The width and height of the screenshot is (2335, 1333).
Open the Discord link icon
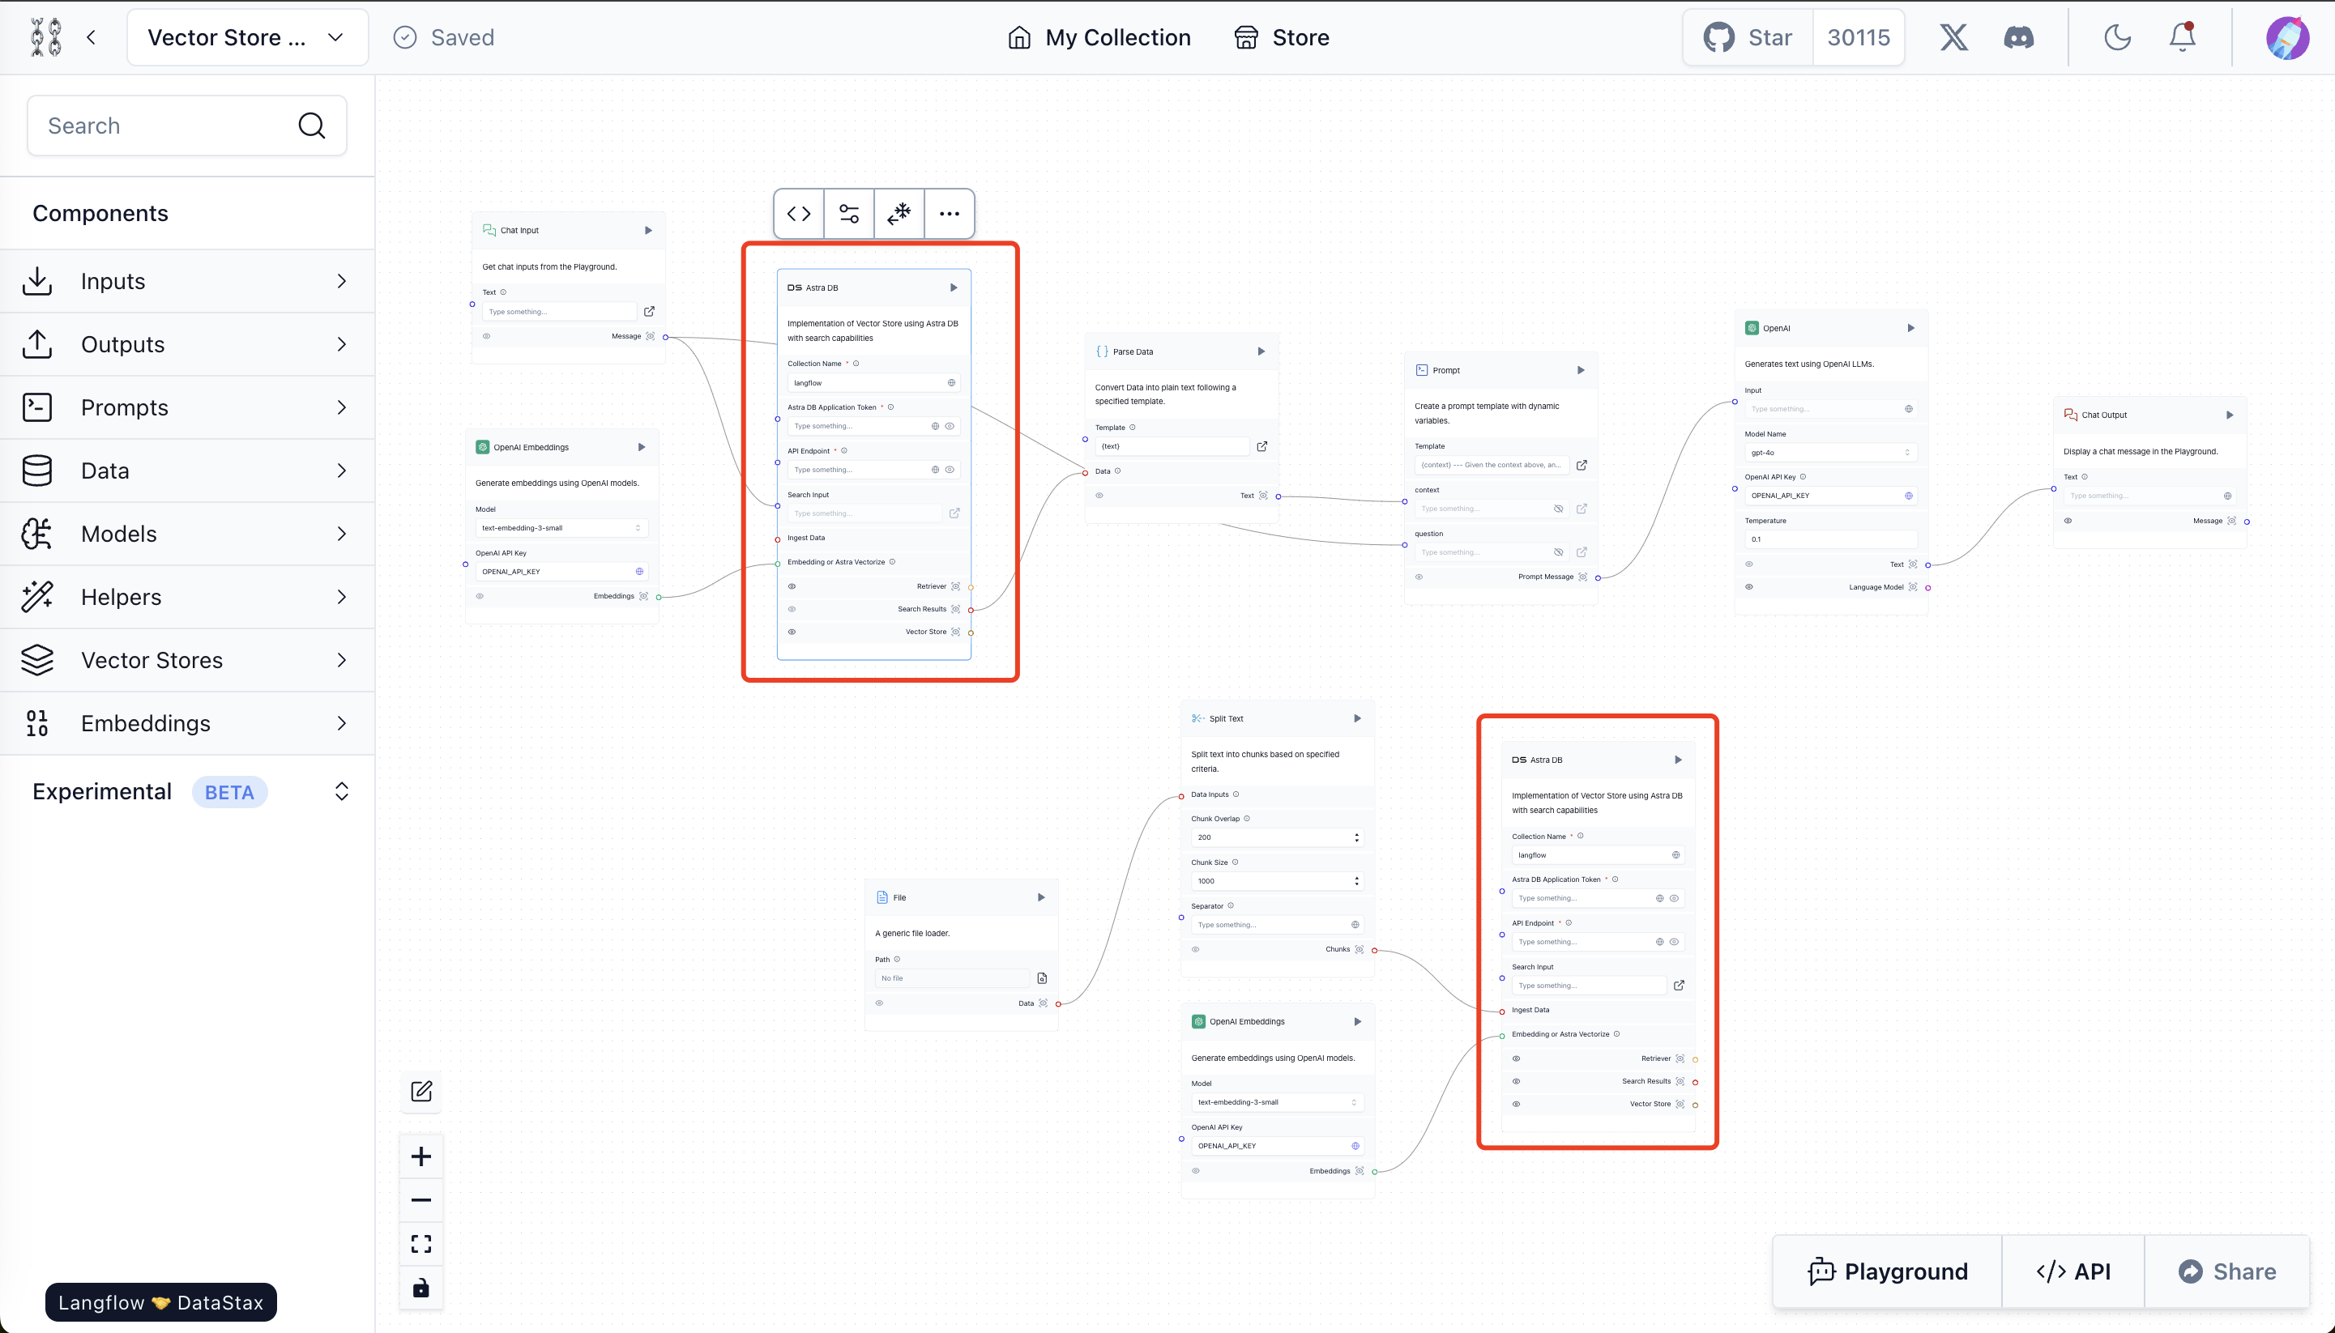point(2019,37)
